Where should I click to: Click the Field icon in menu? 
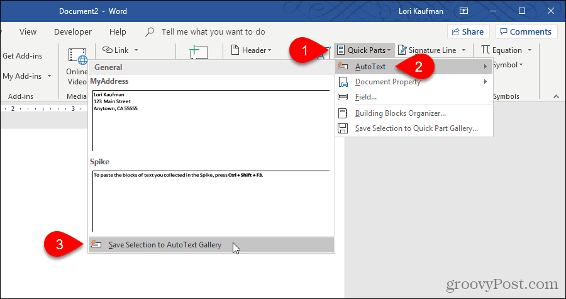[342, 97]
